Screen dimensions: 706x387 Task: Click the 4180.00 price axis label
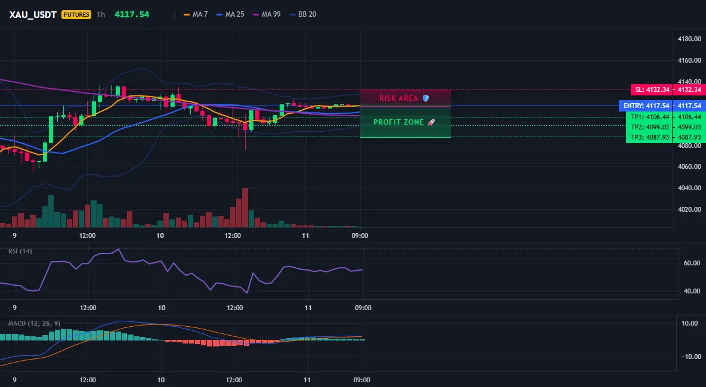(x=689, y=39)
